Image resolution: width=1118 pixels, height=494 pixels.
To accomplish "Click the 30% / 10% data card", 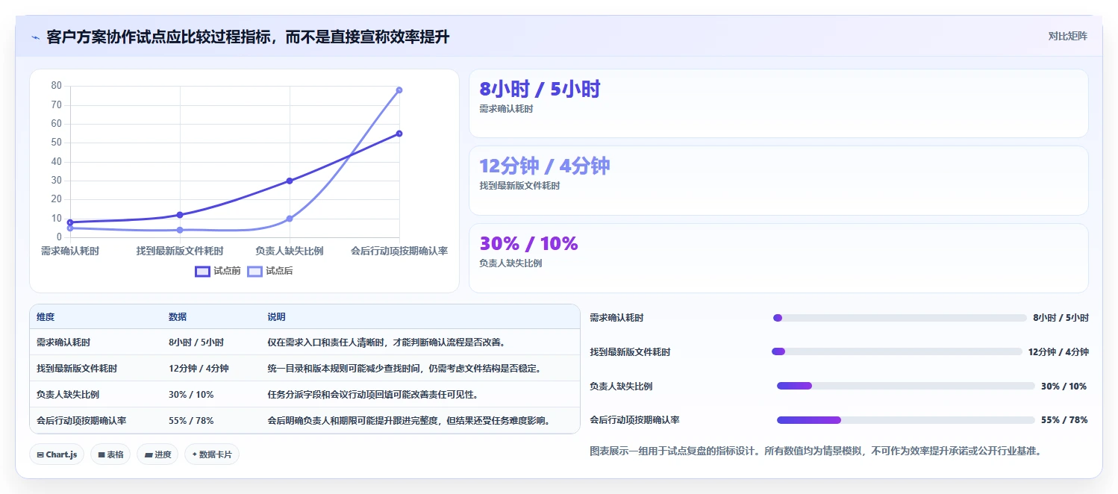I will [x=778, y=258].
